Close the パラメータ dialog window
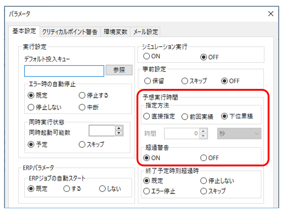 tap(270, 14)
